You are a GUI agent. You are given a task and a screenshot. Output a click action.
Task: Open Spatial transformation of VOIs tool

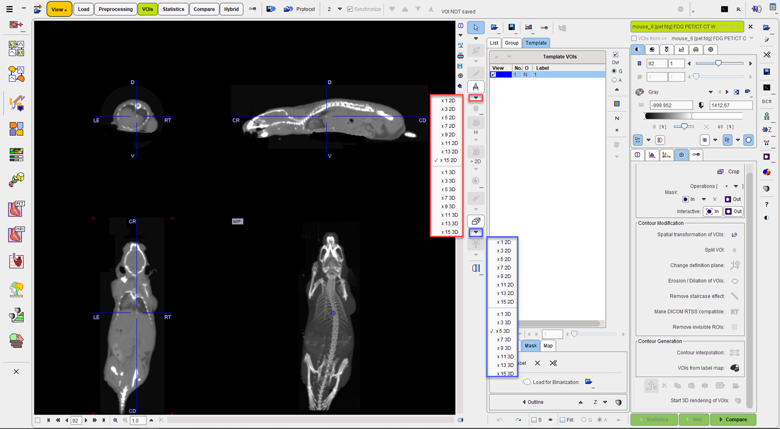tap(734, 234)
